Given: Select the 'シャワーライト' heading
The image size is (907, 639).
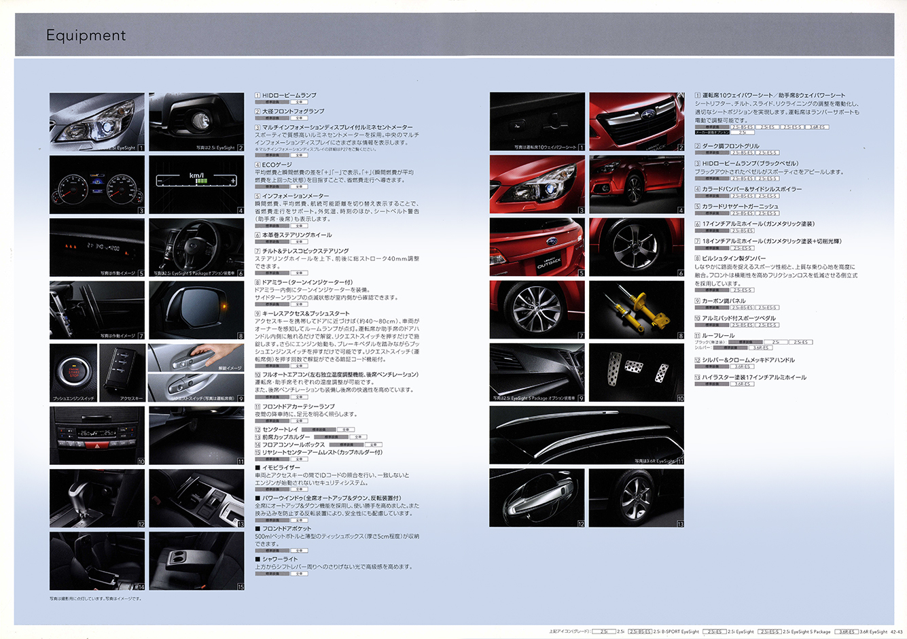Looking at the screenshot, I should [x=279, y=559].
